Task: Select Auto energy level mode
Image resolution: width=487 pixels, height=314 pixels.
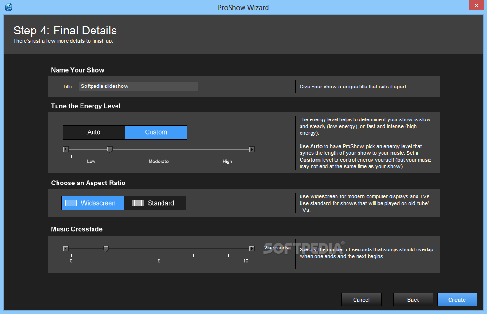Action: (x=94, y=132)
